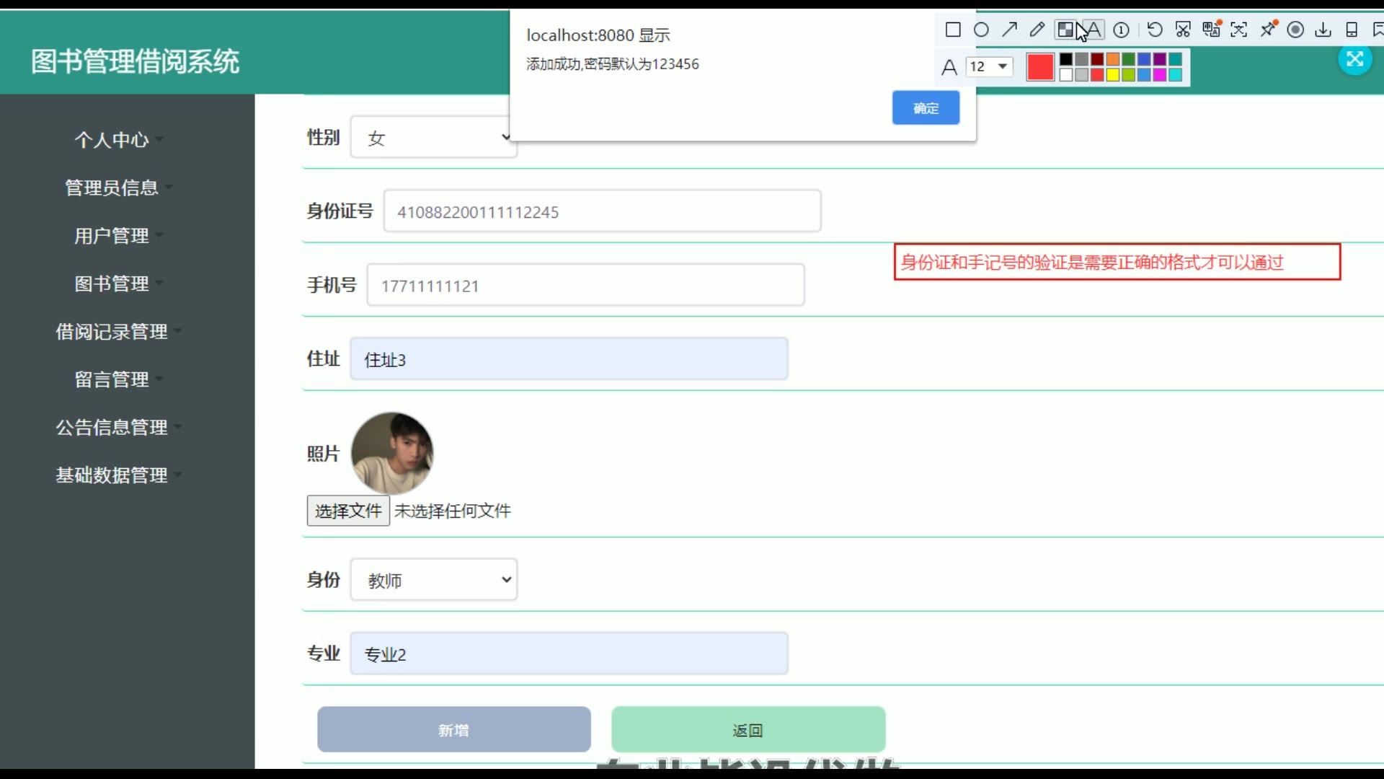
Task: Select the pencil freehand tool
Action: pos(1037,30)
